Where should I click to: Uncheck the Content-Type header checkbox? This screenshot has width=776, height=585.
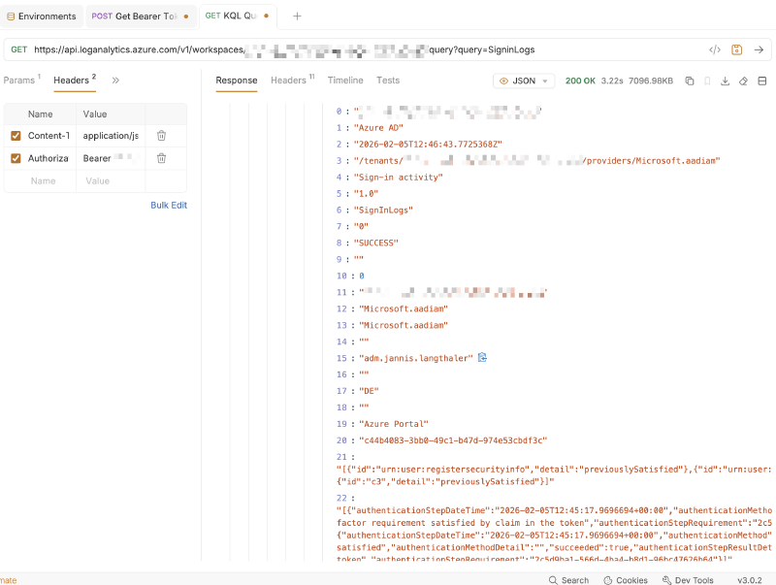point(16,136)
